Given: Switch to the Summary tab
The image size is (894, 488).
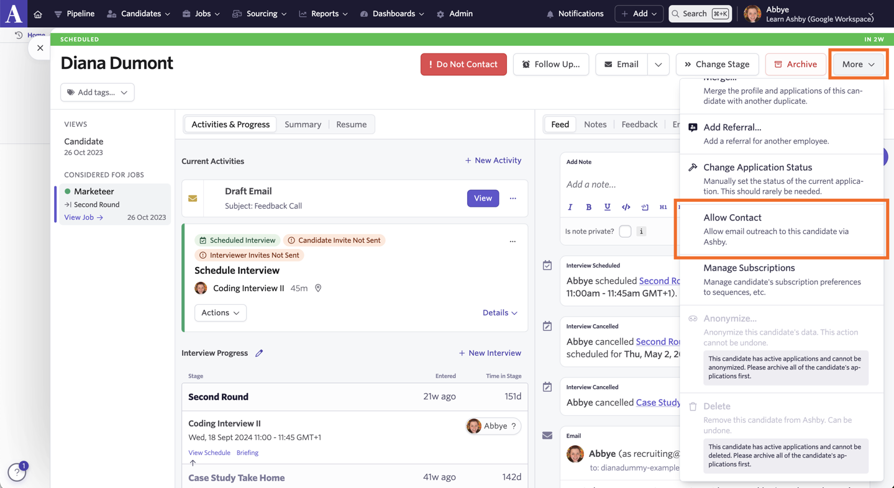Looking at the screenshot, I should click(303, 125).
